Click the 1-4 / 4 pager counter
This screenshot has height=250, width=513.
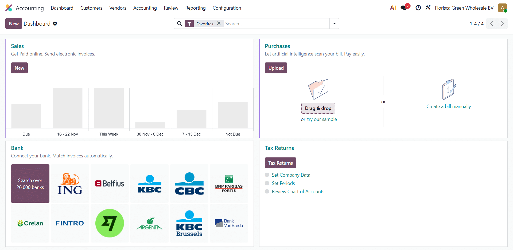pos(477,23)
